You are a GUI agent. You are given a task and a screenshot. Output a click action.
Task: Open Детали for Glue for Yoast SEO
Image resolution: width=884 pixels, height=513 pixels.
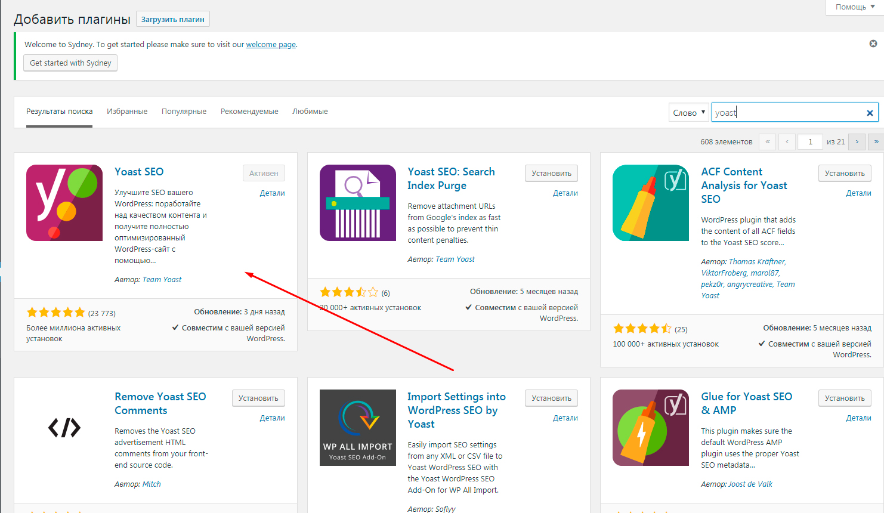tap(858, 418)
